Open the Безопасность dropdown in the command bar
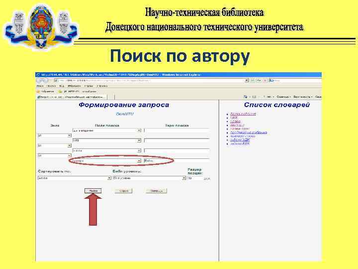 [x=303, y=97]
